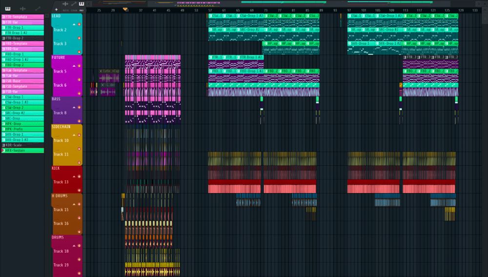Mute Track 16
The width and height of the screenshot is (488, 277).
tap(79, 232)
